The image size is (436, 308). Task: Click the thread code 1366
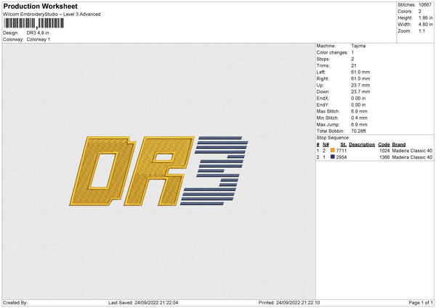click(384, 158)
